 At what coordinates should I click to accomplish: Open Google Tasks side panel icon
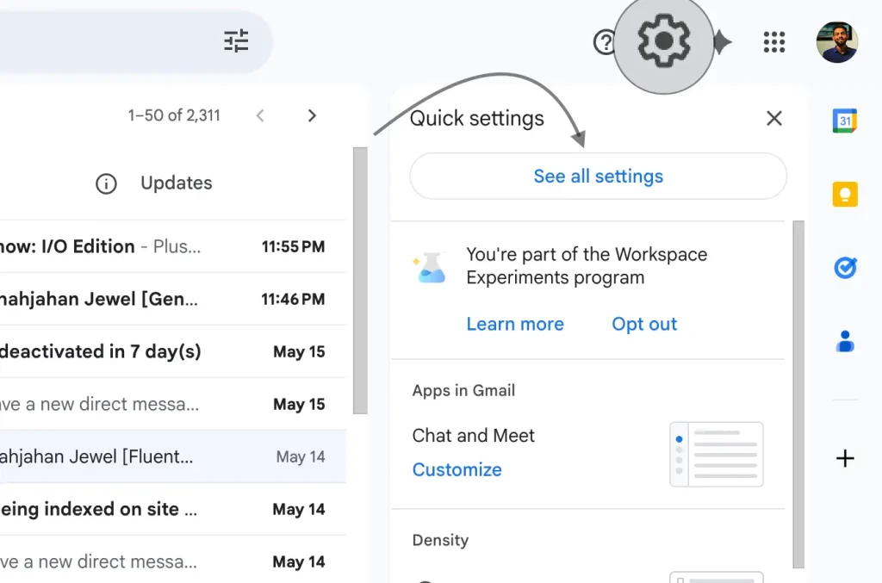[845, 268]
